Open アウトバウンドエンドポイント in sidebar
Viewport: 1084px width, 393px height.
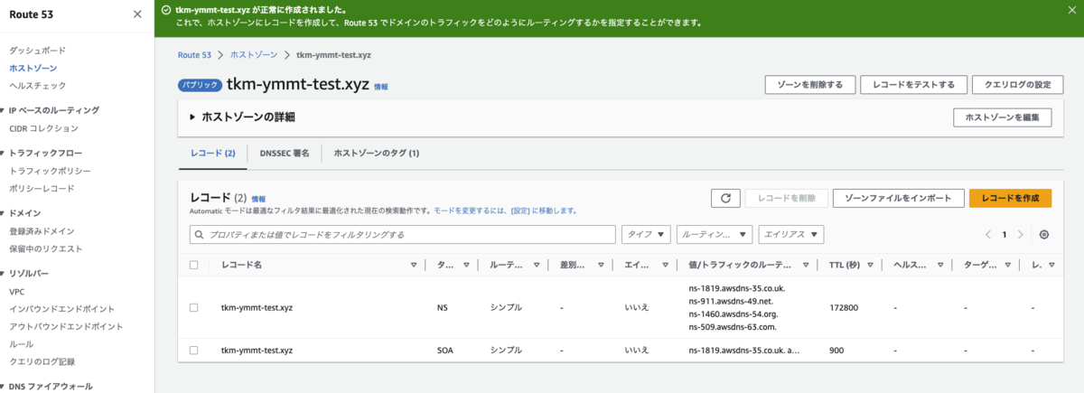point(66,326)
